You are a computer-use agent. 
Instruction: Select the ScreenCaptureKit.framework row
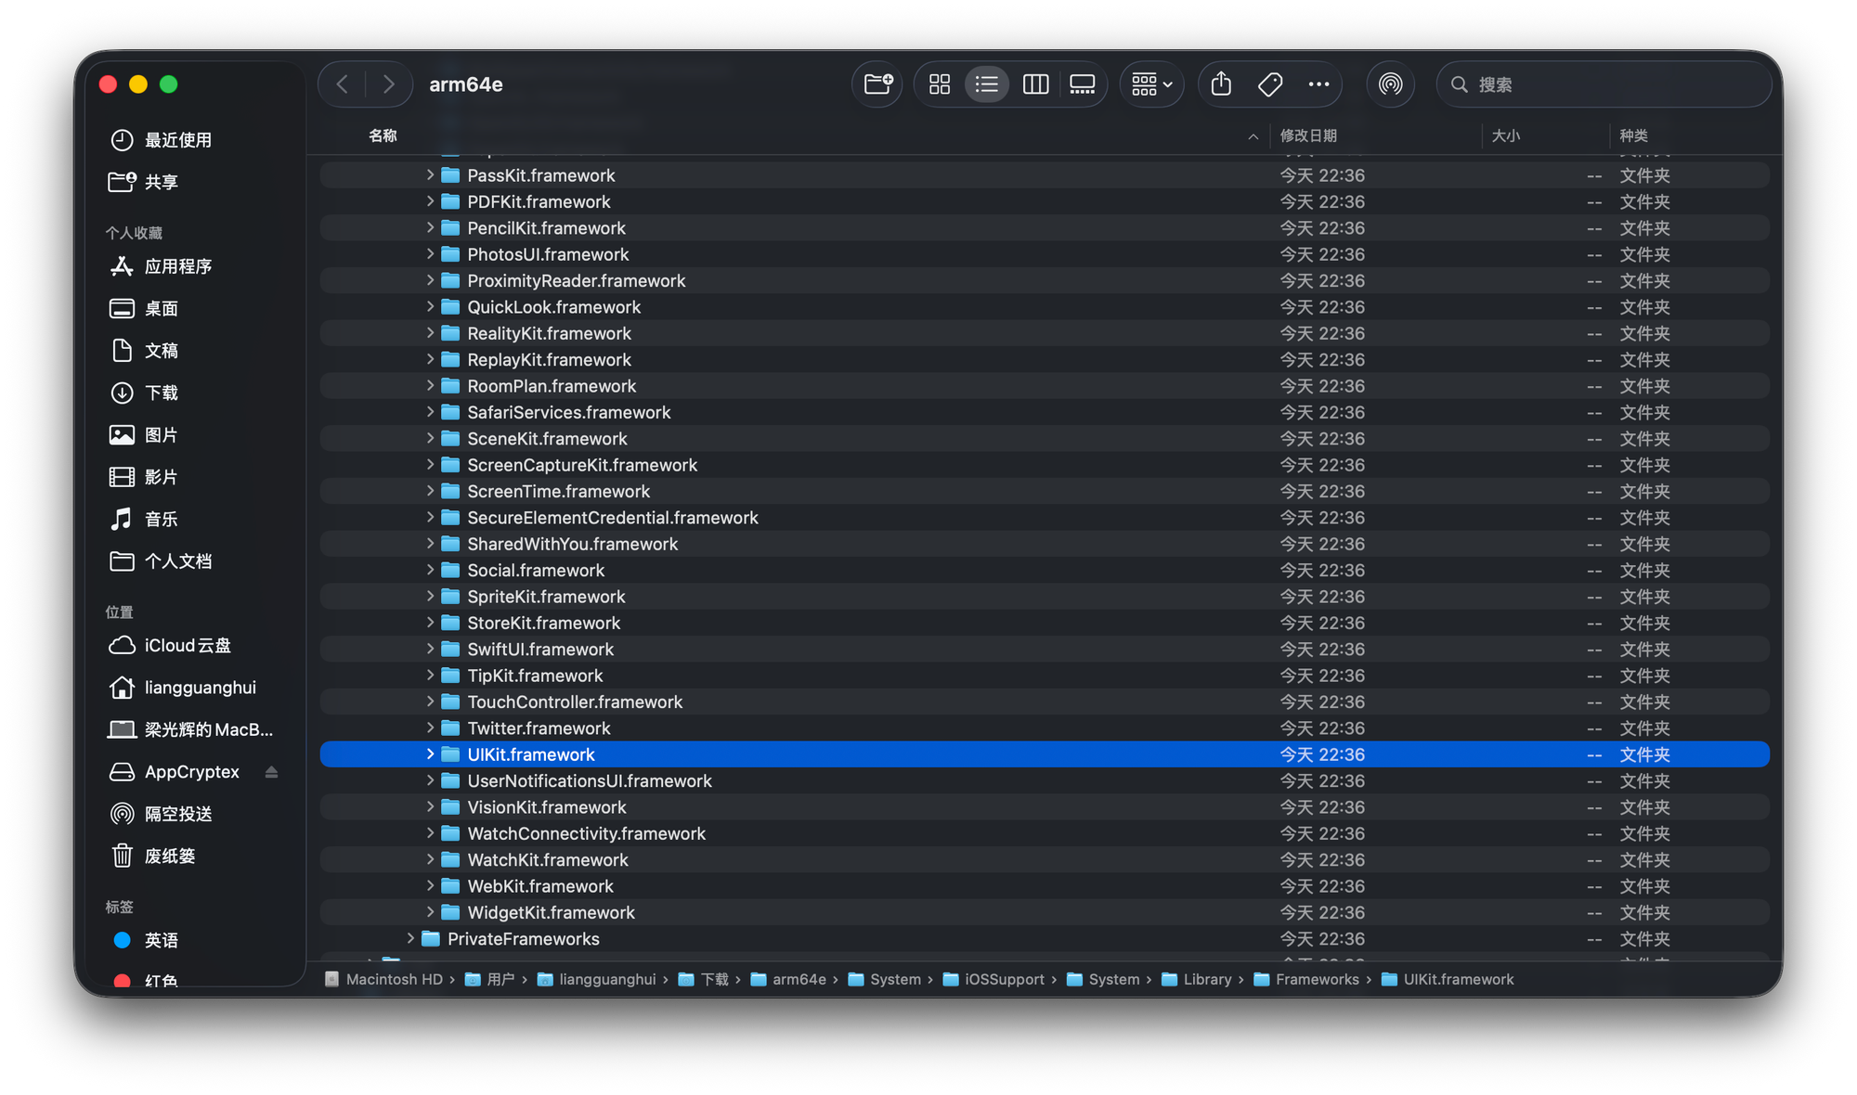click(1045, 465)
